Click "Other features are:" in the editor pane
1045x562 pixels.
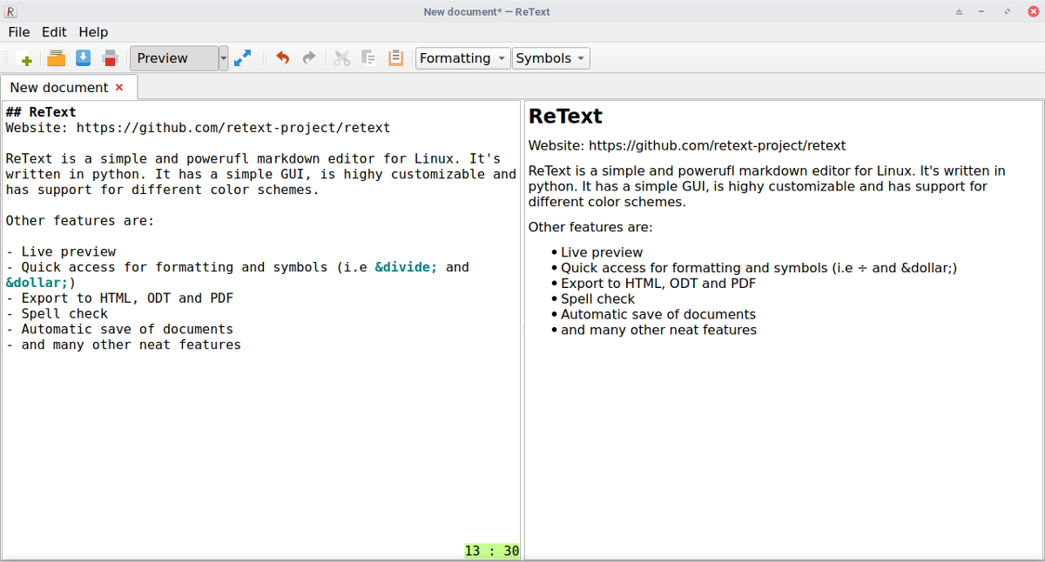tap(80, 221)
